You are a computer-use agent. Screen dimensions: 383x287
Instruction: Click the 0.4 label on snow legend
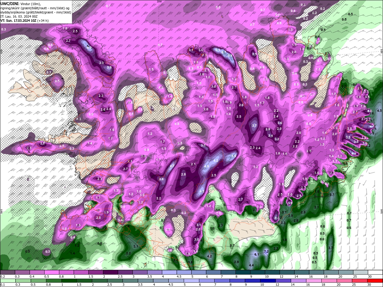pyautogui.click(x=32, y=276)
